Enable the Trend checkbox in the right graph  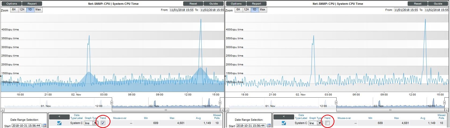point(327,123)
